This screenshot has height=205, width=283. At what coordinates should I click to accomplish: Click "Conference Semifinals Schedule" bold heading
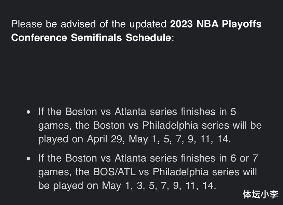(x=91, y=38)
